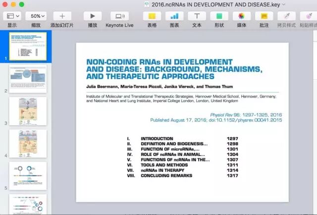Click the Paste Style (粘贴样式) icon
The image size is (317, 215).
coord(309,16)
